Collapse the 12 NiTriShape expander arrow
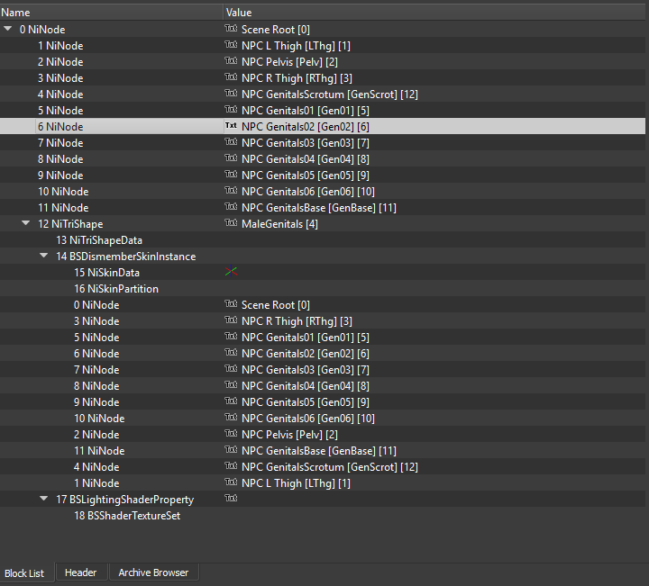This screenshot has height=586, width=649. pyautogui.click(x=25, y=223)
